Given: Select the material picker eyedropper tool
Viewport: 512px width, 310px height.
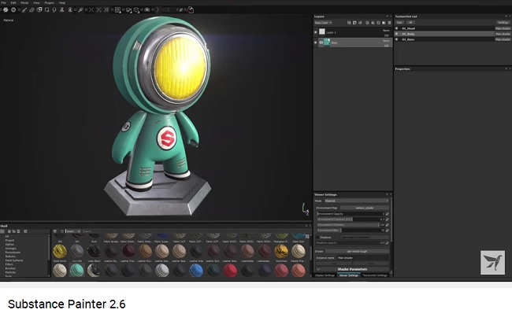Looking at the screenshot, I should click(x=80, y=9).
